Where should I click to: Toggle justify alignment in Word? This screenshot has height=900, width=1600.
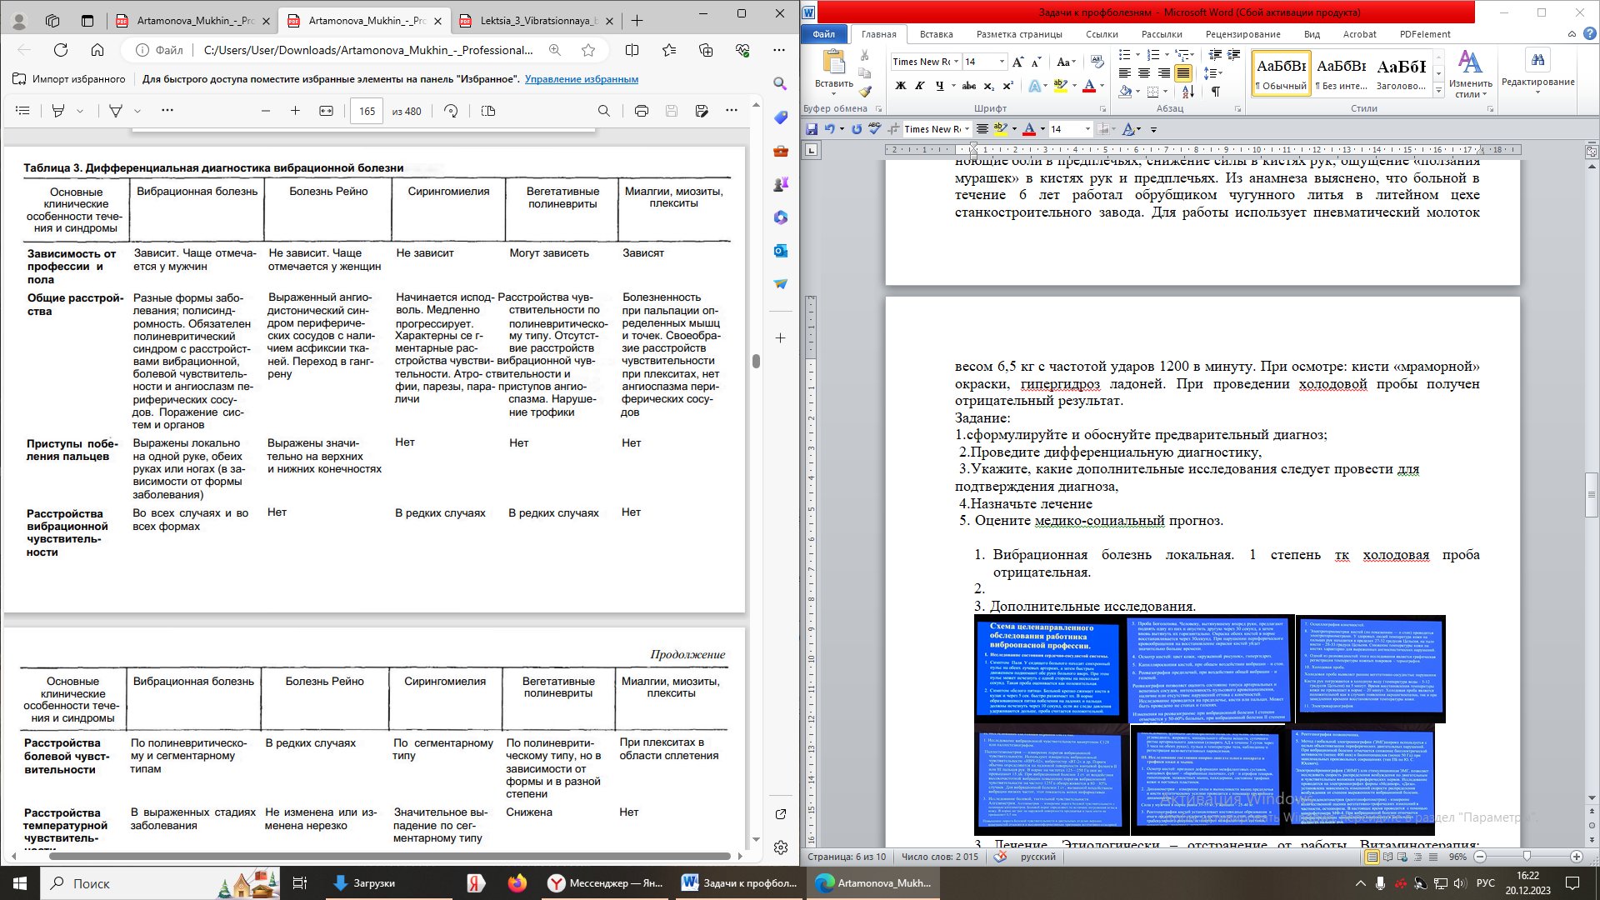[x=1182, y=73]
